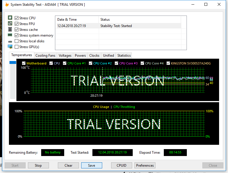Enable Stress GPU(s) checkbox
The width and height of the screenshot is (228, 173).
click(17, 47)
